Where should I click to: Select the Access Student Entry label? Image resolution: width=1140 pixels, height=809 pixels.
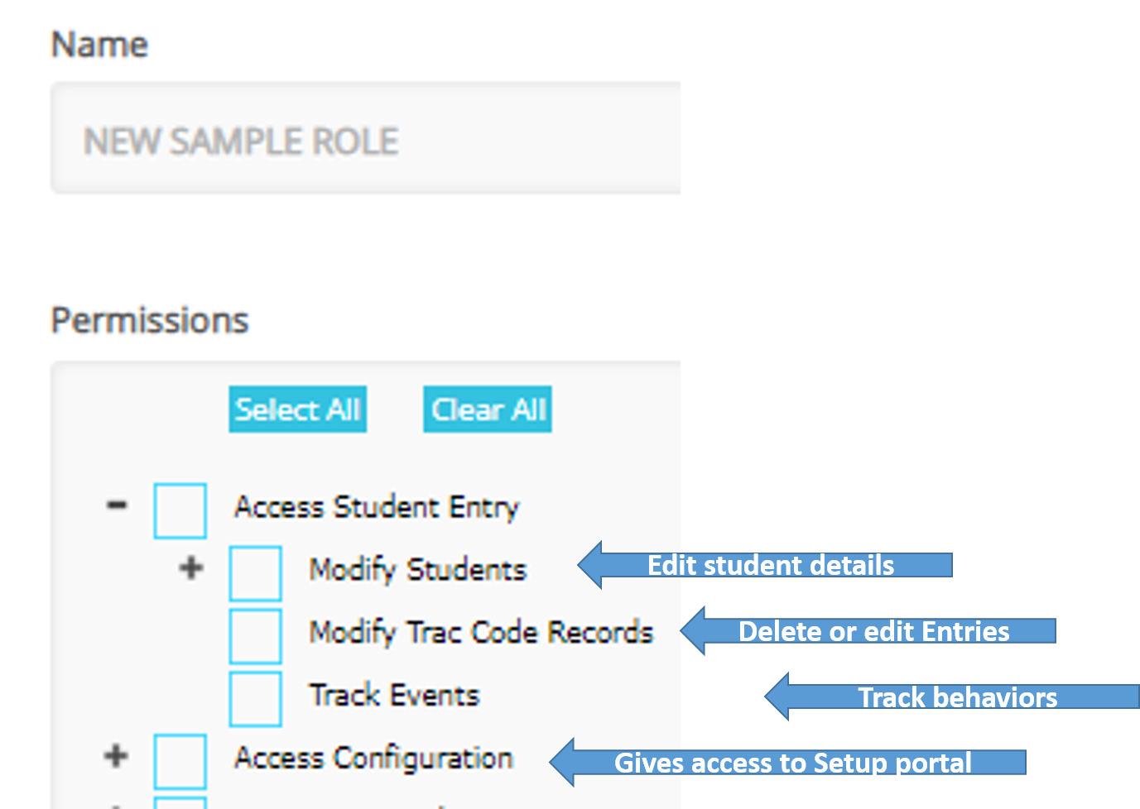pos(377,506)
